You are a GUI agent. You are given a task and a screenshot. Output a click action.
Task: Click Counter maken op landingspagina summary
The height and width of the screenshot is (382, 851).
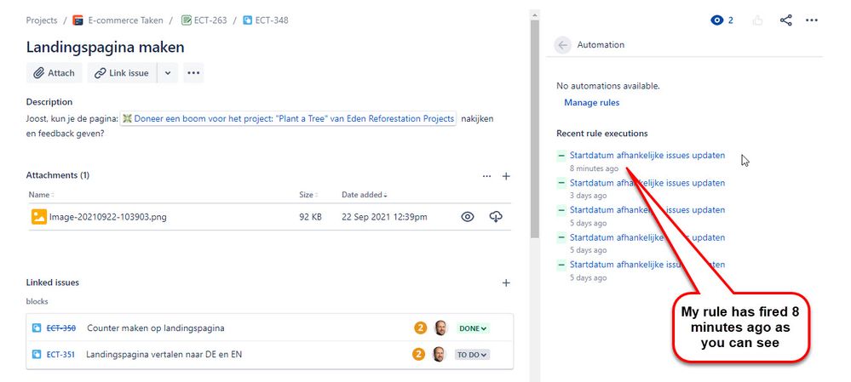click(156, 328)
